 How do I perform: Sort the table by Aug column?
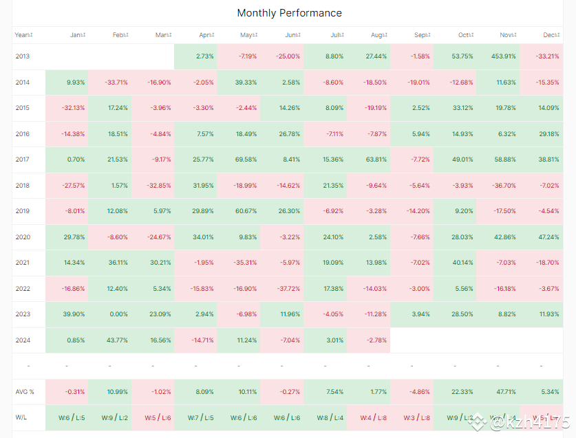coord(378,34)
